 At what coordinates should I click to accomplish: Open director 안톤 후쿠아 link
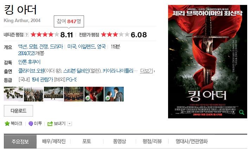(29, 62)
